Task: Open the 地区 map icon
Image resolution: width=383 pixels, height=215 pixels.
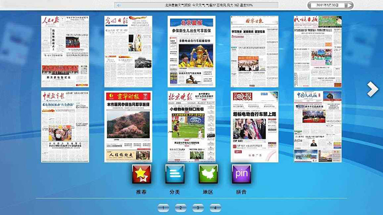Action: 208,174
